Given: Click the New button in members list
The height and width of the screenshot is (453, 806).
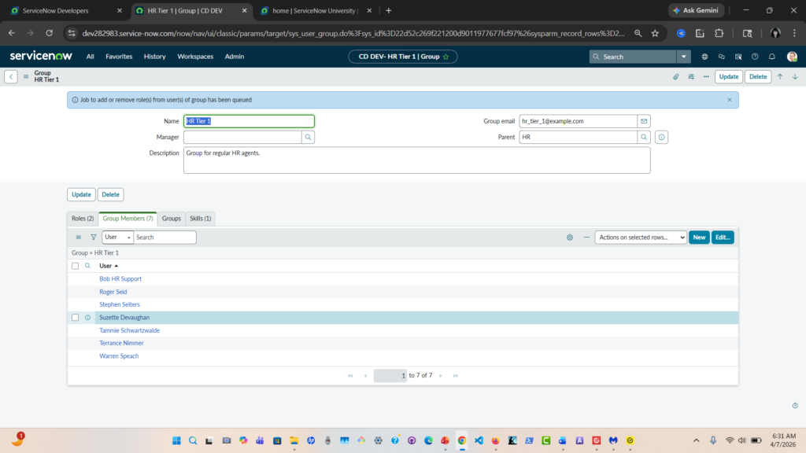Looking at the screenshot, I should [698, 237].
